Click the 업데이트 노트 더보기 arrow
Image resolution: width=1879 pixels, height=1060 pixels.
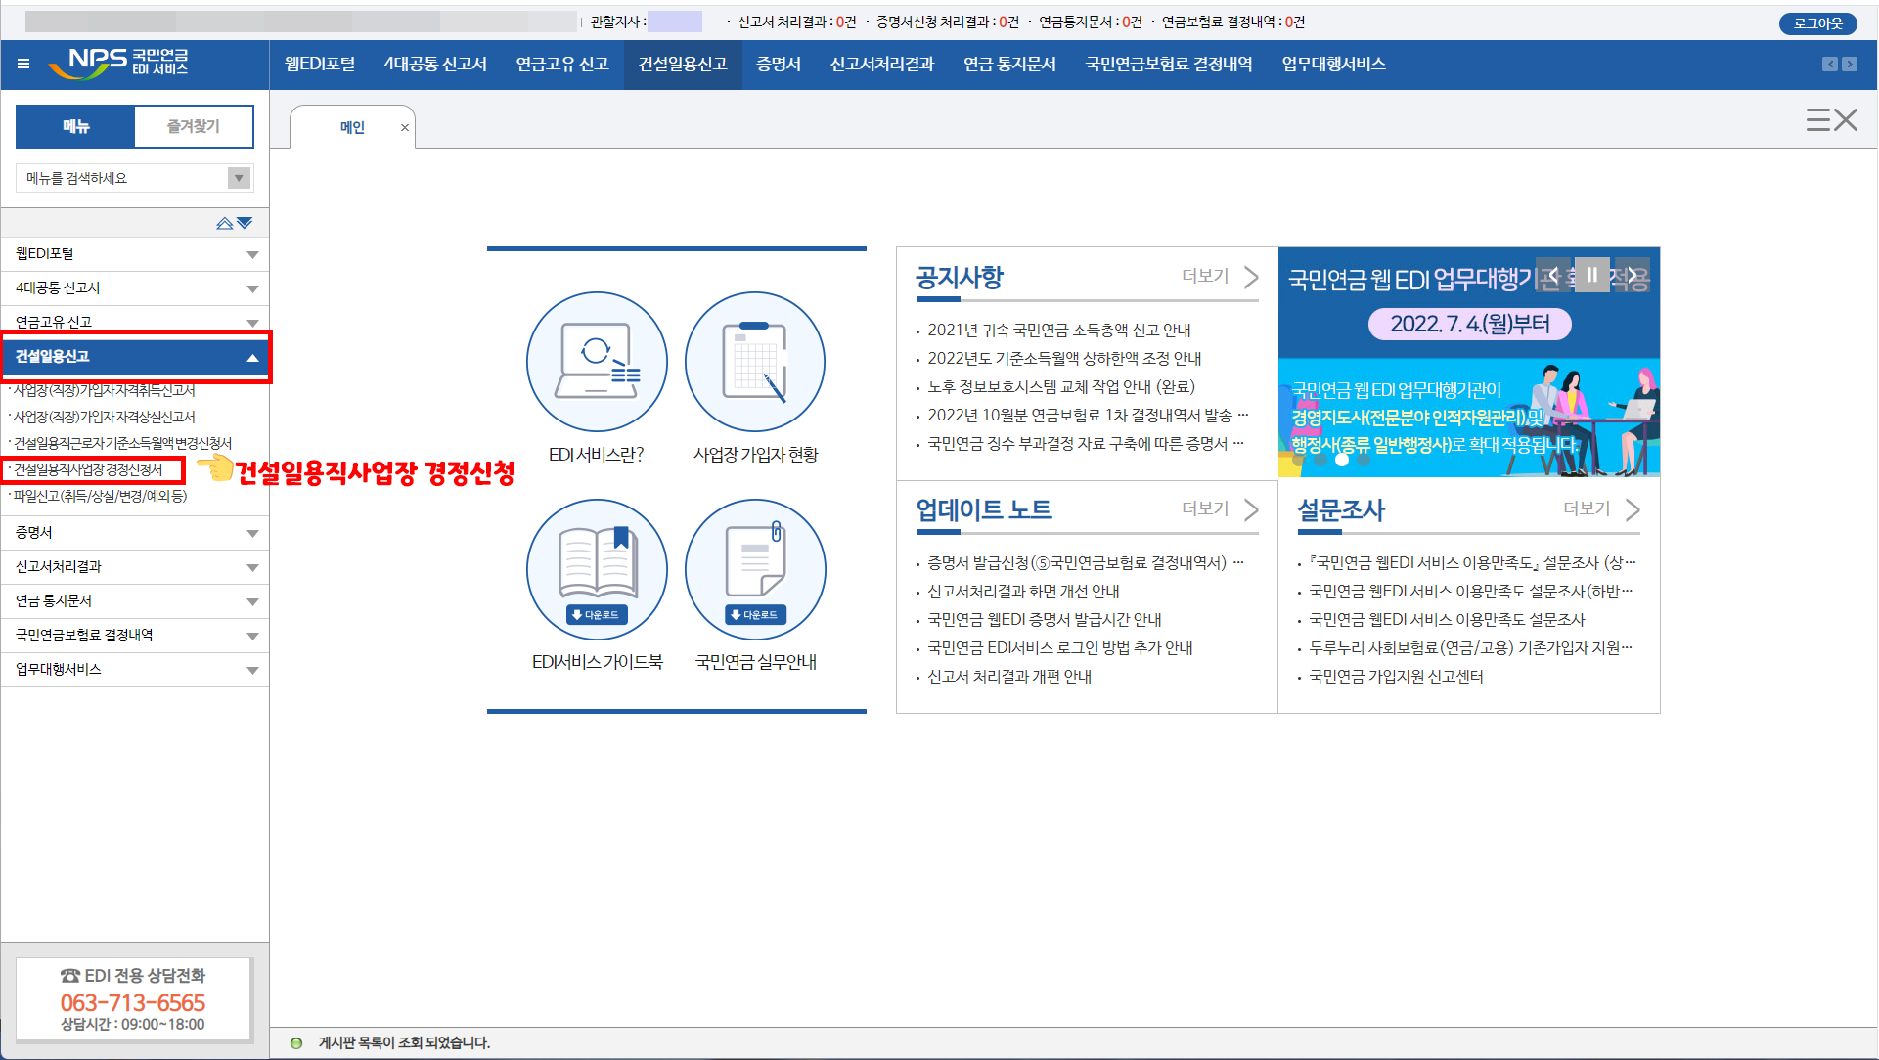coord(1250,509)
